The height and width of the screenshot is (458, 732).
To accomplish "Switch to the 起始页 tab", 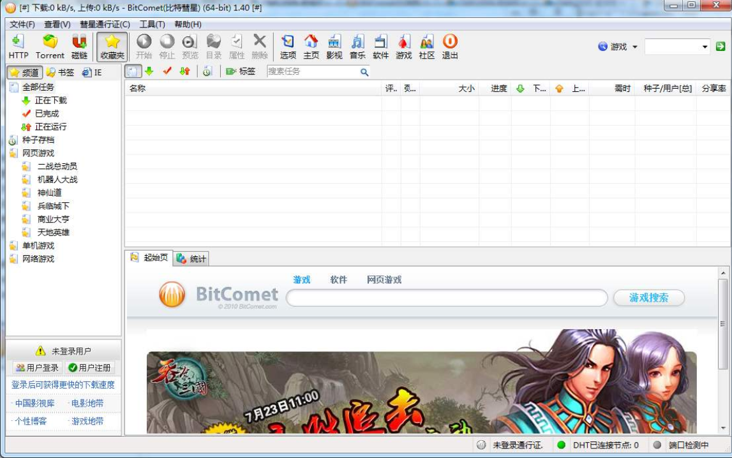I will click(149, 258).
